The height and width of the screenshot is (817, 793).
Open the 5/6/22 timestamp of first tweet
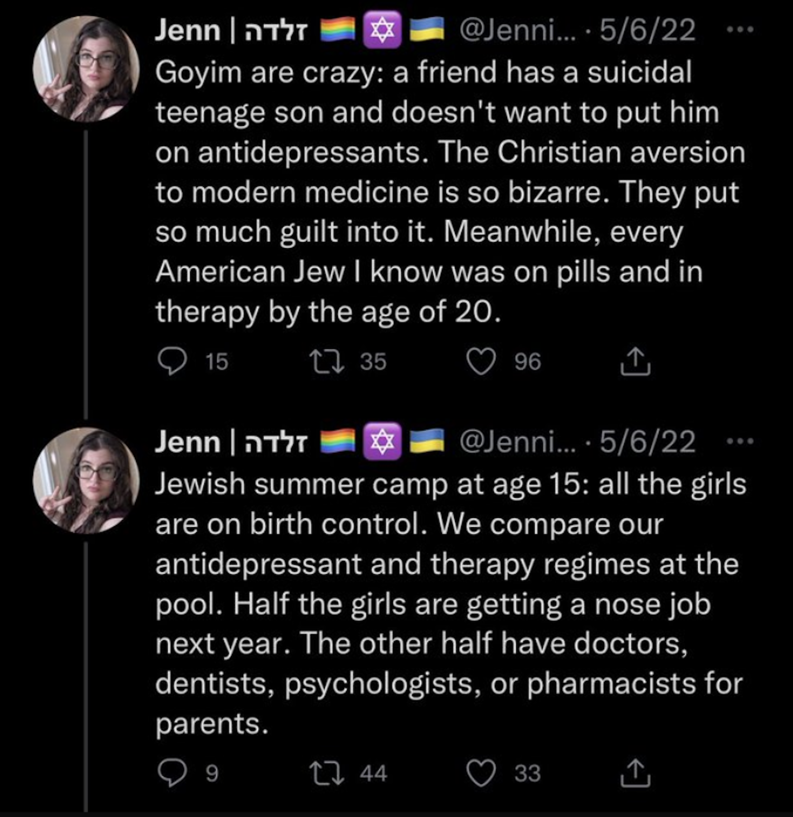click(x=648, y=31)
